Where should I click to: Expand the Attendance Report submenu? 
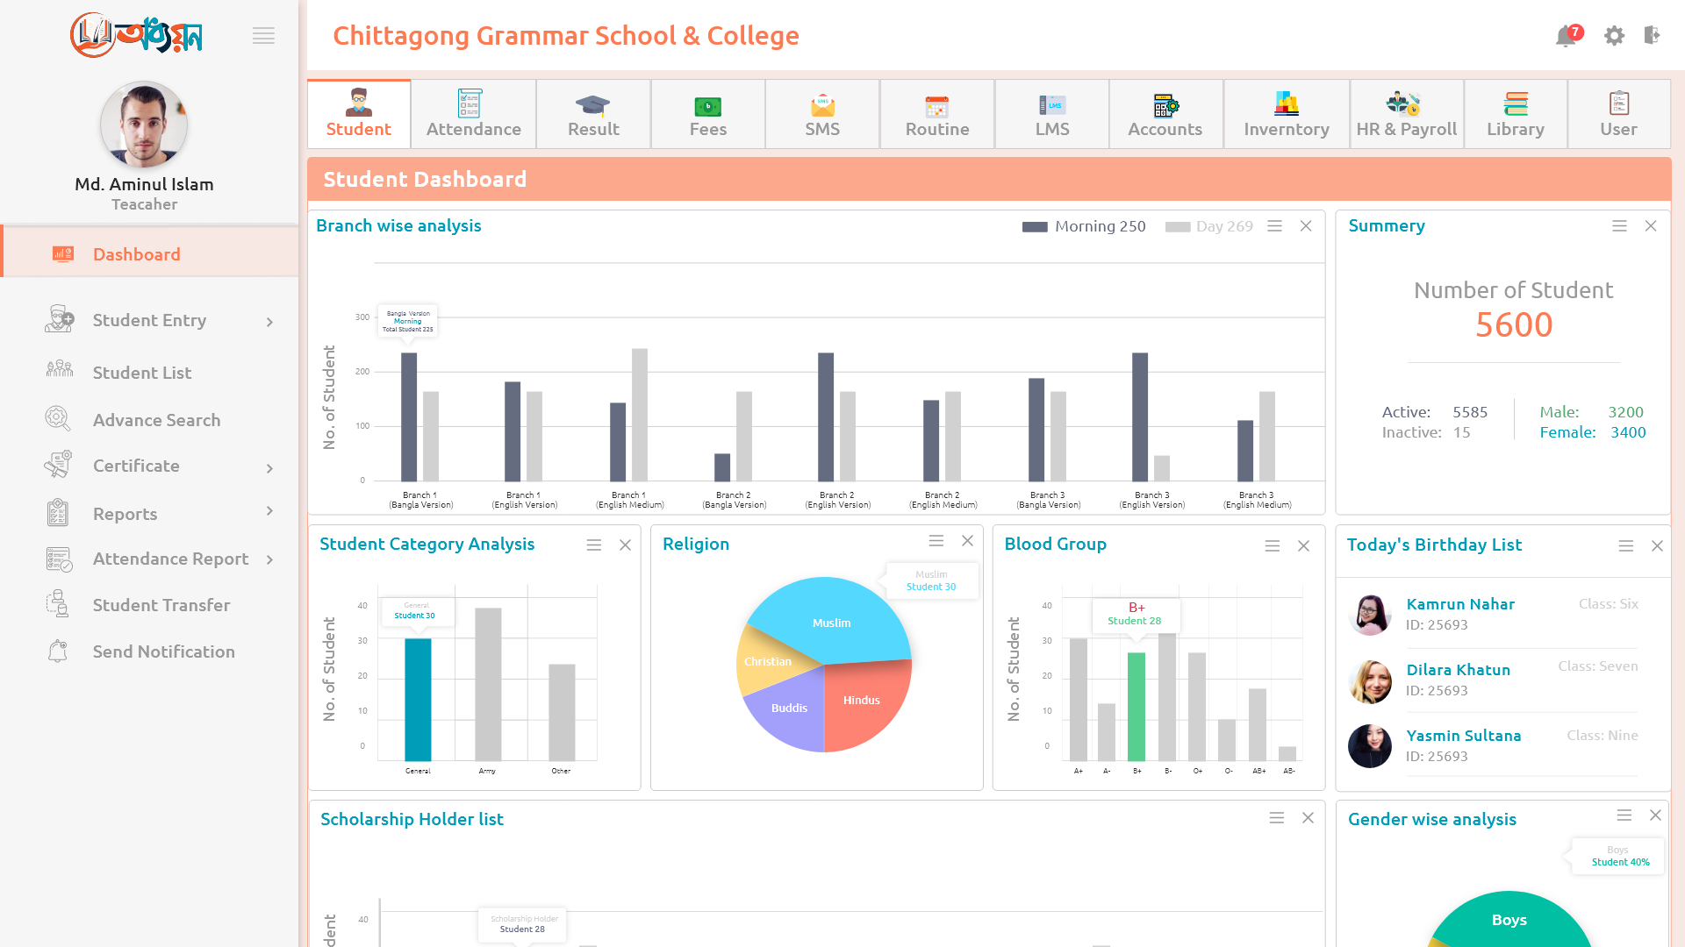(269, 559)
